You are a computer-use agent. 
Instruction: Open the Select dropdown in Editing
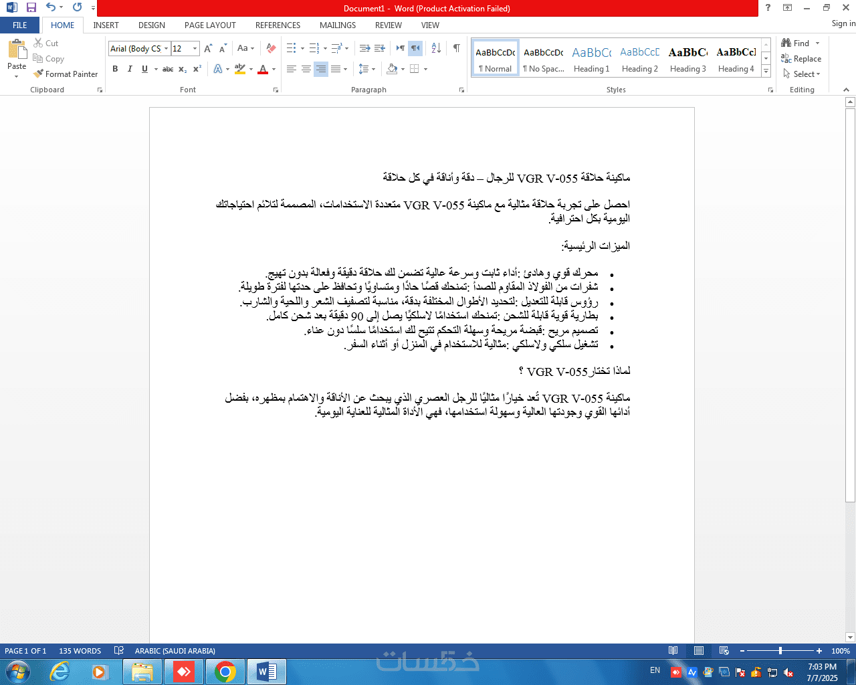point(802,74)
